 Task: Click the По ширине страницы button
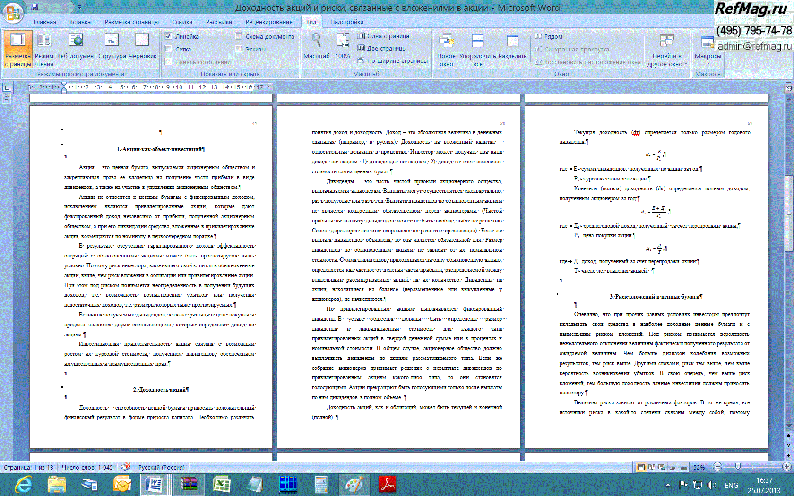click(x=392, y=60)
